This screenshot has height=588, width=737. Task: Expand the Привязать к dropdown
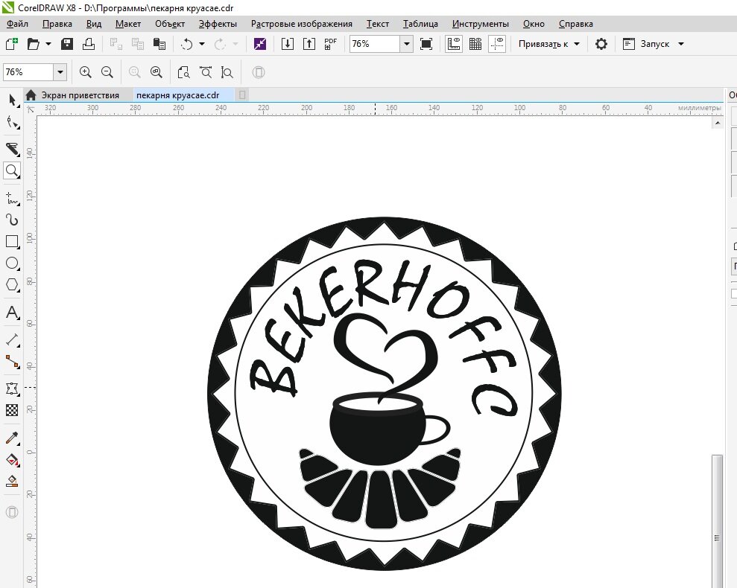coord(577,44)
